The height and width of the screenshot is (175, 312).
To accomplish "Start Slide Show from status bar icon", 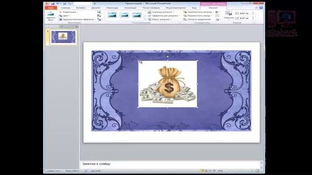I will tap(214, 171).
